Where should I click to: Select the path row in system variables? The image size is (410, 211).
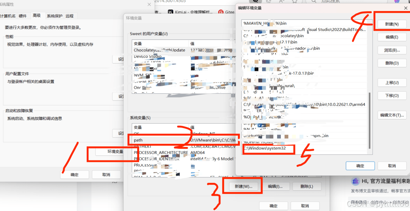click(184, 140)
